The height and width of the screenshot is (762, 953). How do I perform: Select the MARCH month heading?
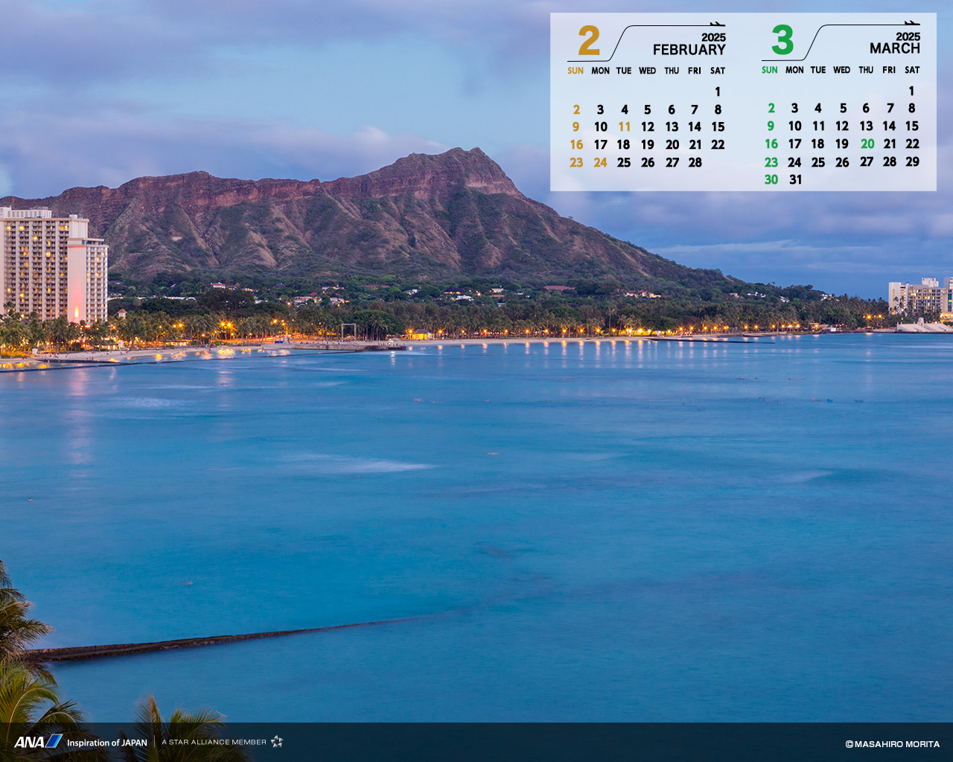tap(894, 48)
